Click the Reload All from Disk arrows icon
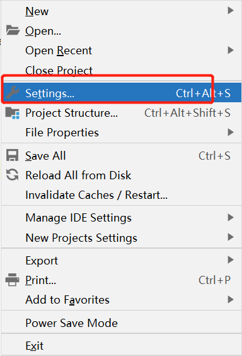The image size is (242, 356). (12, 175)
